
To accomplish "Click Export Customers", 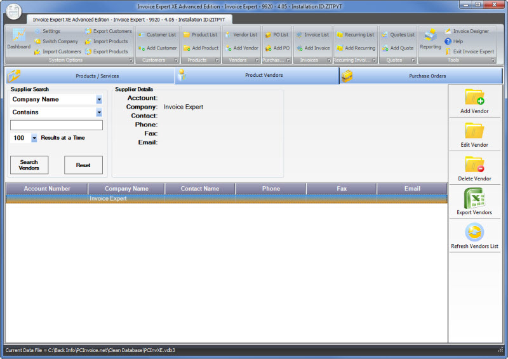I will [x=109, y=31].
